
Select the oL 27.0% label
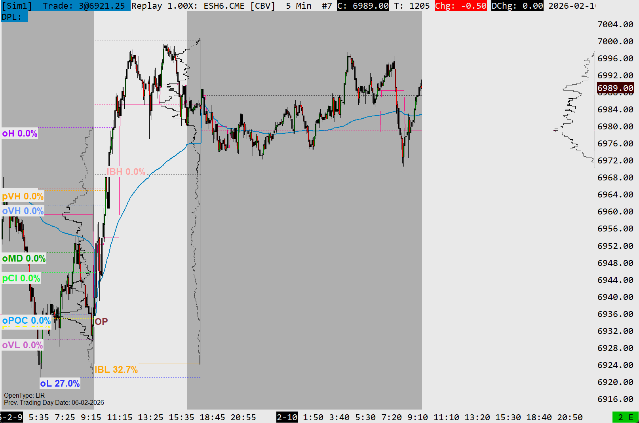click(60, 383)
